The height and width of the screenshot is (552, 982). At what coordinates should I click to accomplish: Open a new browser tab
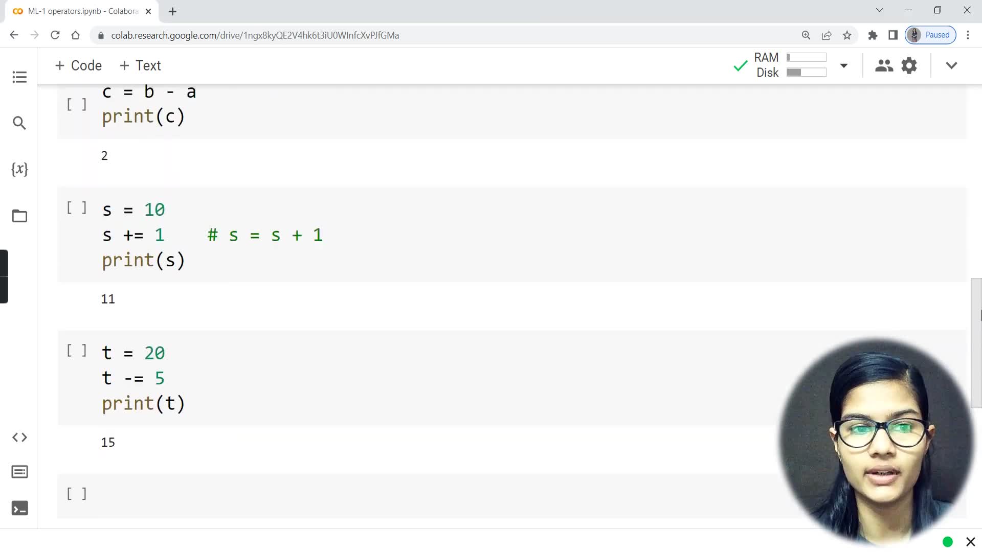172,11
